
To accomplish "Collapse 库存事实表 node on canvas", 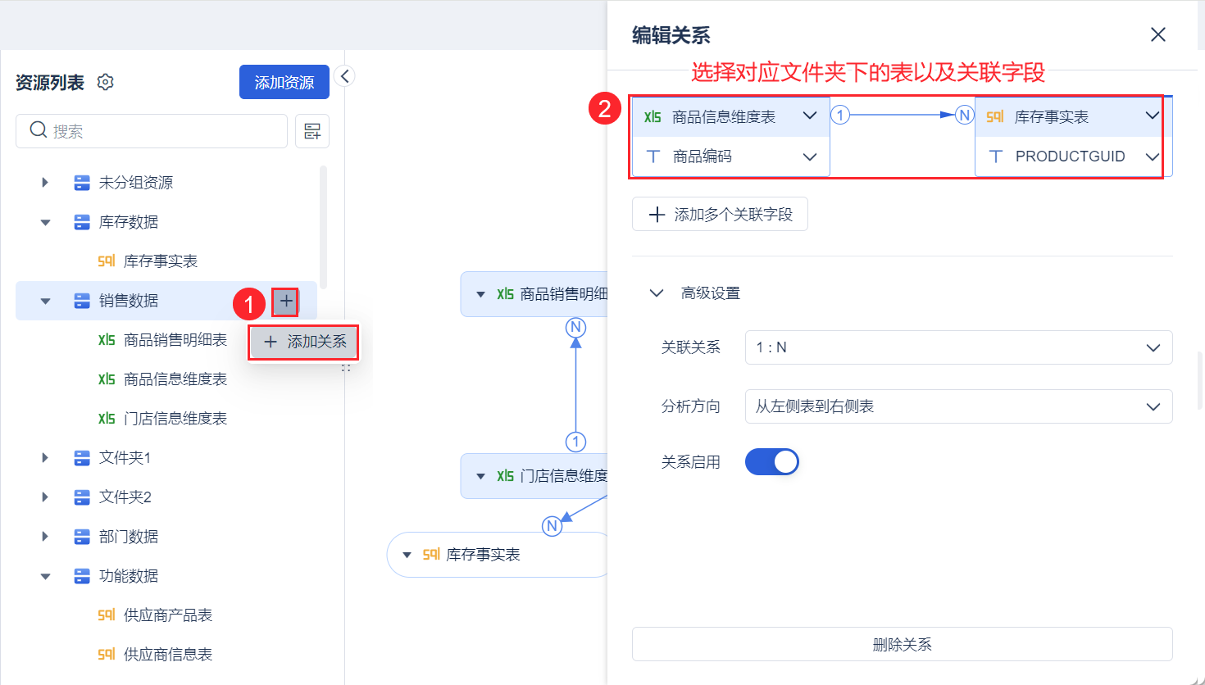I will click(x=407, y=555).
